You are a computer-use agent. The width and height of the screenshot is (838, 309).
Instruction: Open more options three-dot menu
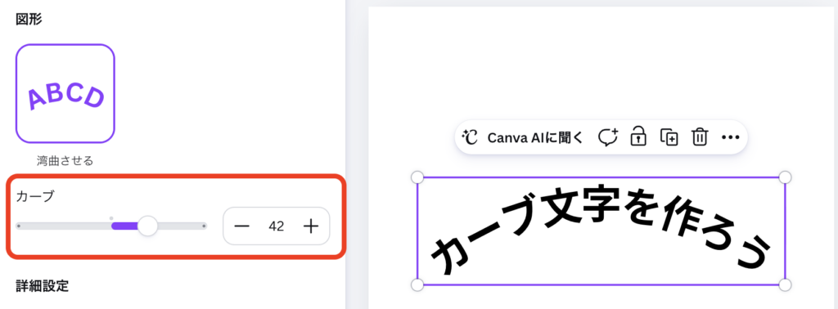coord(730,137)
